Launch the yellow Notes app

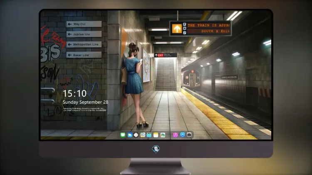pos(156,135)
